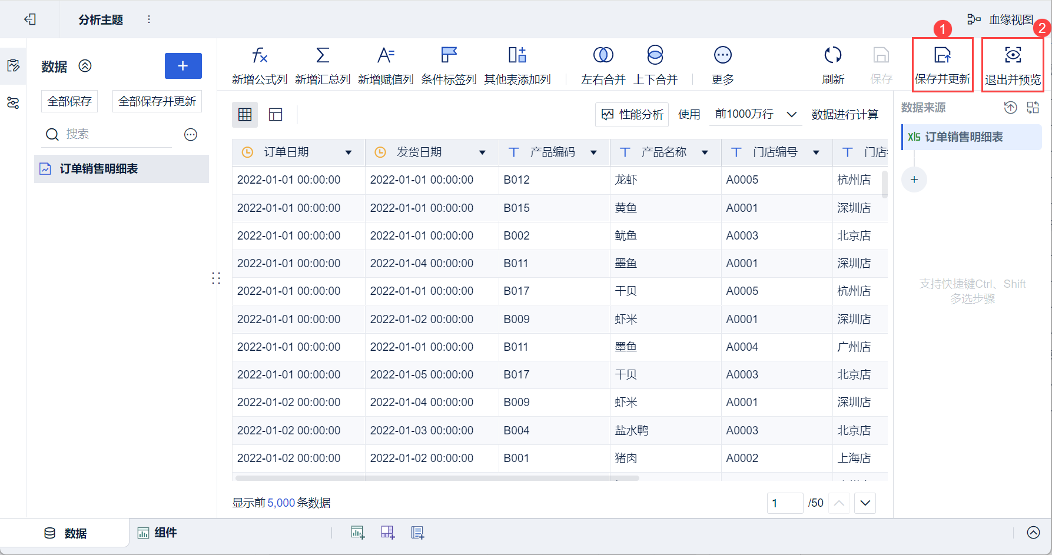
Task: Switch to the 组件 bottom tab
Action: (x=157, y=533)
